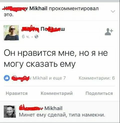Click the add friend icon
The image size is (120, 123).
(109, 32)
